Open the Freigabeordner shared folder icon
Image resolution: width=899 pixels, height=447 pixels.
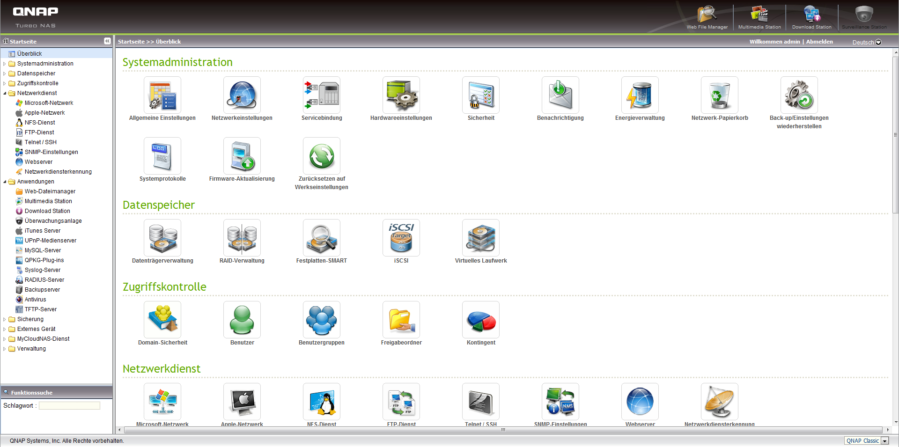point(401,320)
